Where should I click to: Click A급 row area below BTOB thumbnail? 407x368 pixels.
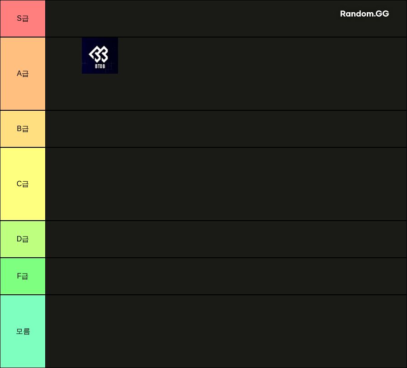100,92
